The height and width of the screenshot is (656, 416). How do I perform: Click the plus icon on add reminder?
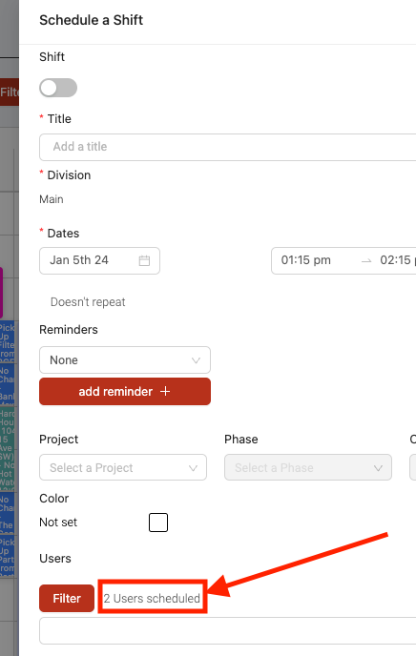[165, 391]
